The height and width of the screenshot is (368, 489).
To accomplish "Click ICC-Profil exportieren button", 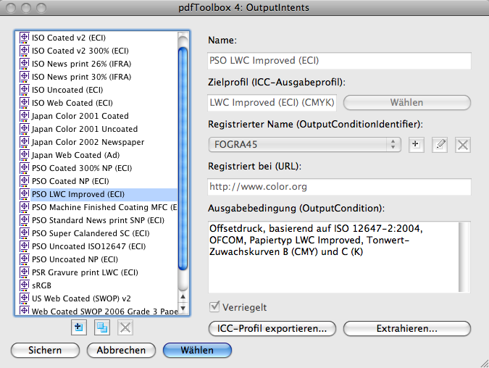I will click(x=272, y=328).
